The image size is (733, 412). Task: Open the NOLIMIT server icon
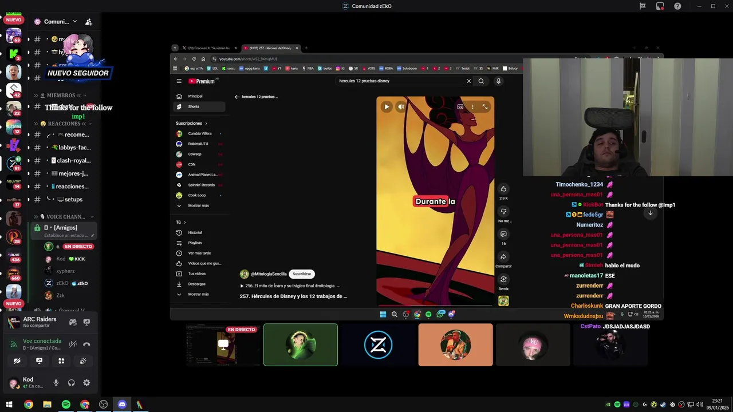point(14,181)
